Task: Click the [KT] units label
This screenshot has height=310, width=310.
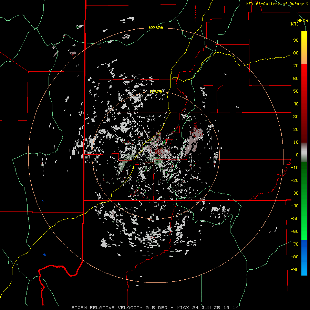Action: click(294, 24)
